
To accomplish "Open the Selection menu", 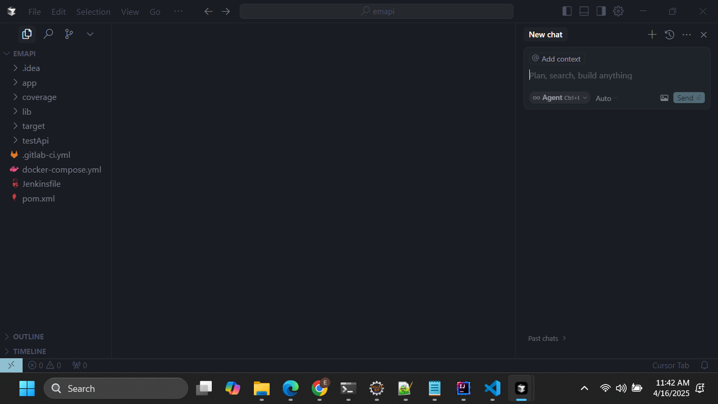I will pyautogui.click(x=93, y=12).
